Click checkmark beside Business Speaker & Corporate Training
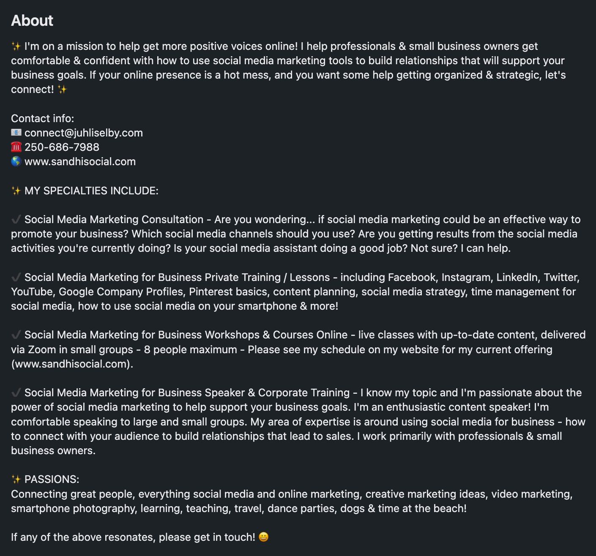 coord(16,392)
